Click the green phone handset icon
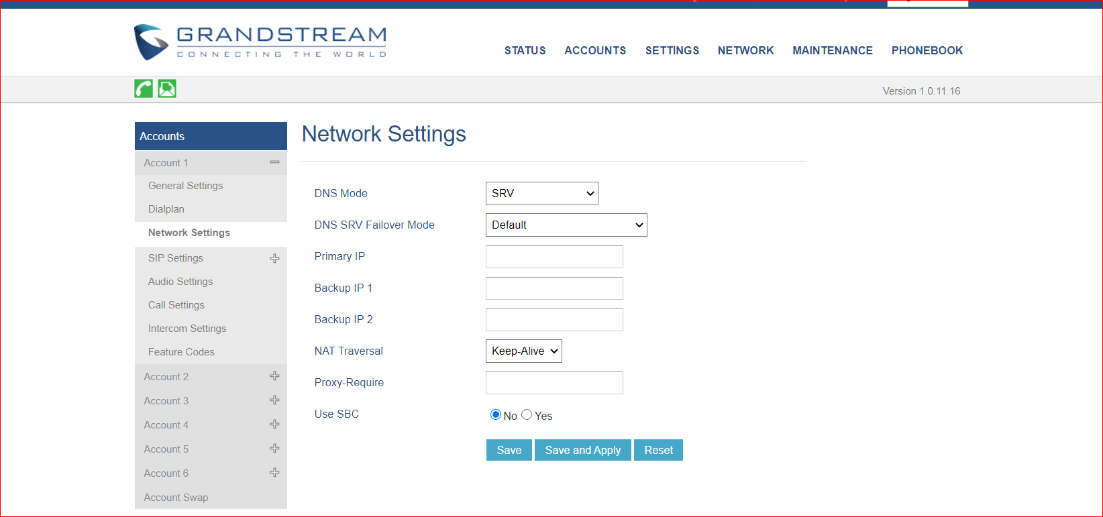The image size is (1103, 517). click(144, 89)
